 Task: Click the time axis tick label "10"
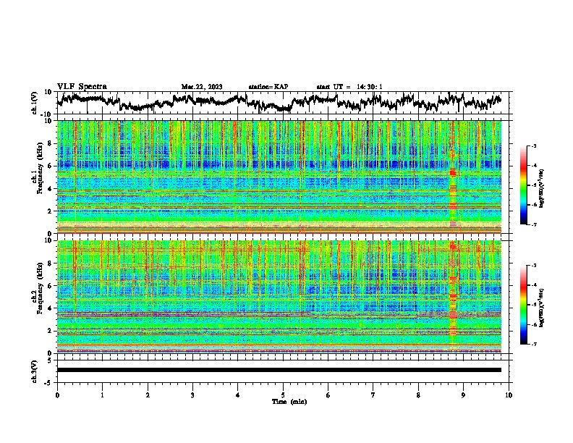pos(509,395)
